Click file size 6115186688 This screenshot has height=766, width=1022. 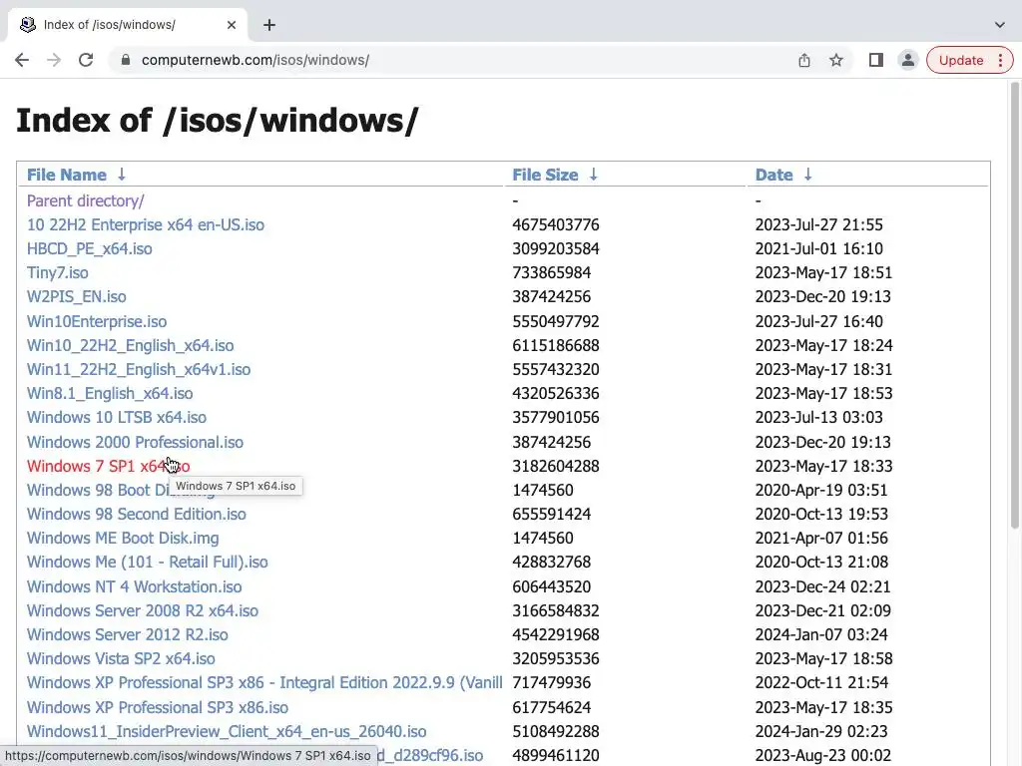[x=555, y=346]
